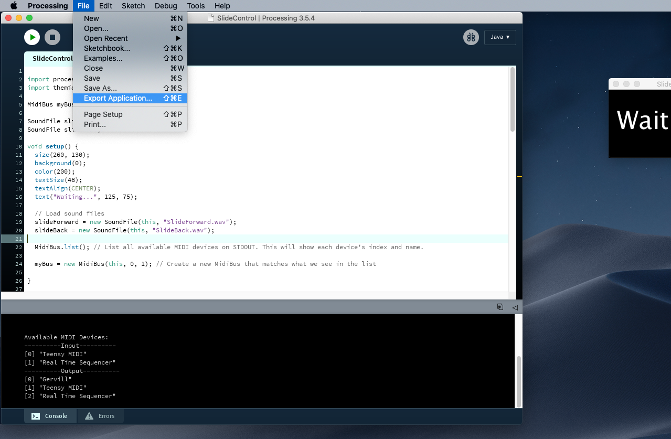Viewport: 671px width, 439px height.
Task: Open the Processing application menu
Action: (x=48, y=6)
